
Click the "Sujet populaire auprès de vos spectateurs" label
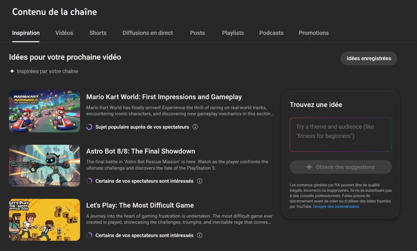(x=142, y=127)
